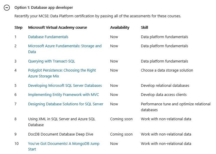Screen dimensions: 216x154
Task: Open the Database Fundamentals course link
Action: pyautogui.click(x=48, y=37)
